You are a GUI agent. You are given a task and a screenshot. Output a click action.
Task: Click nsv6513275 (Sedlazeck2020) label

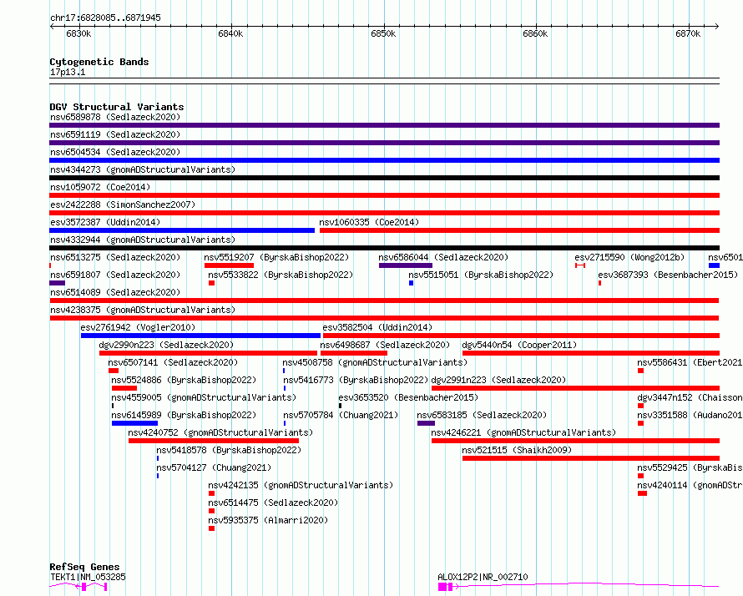pos(115,257)
